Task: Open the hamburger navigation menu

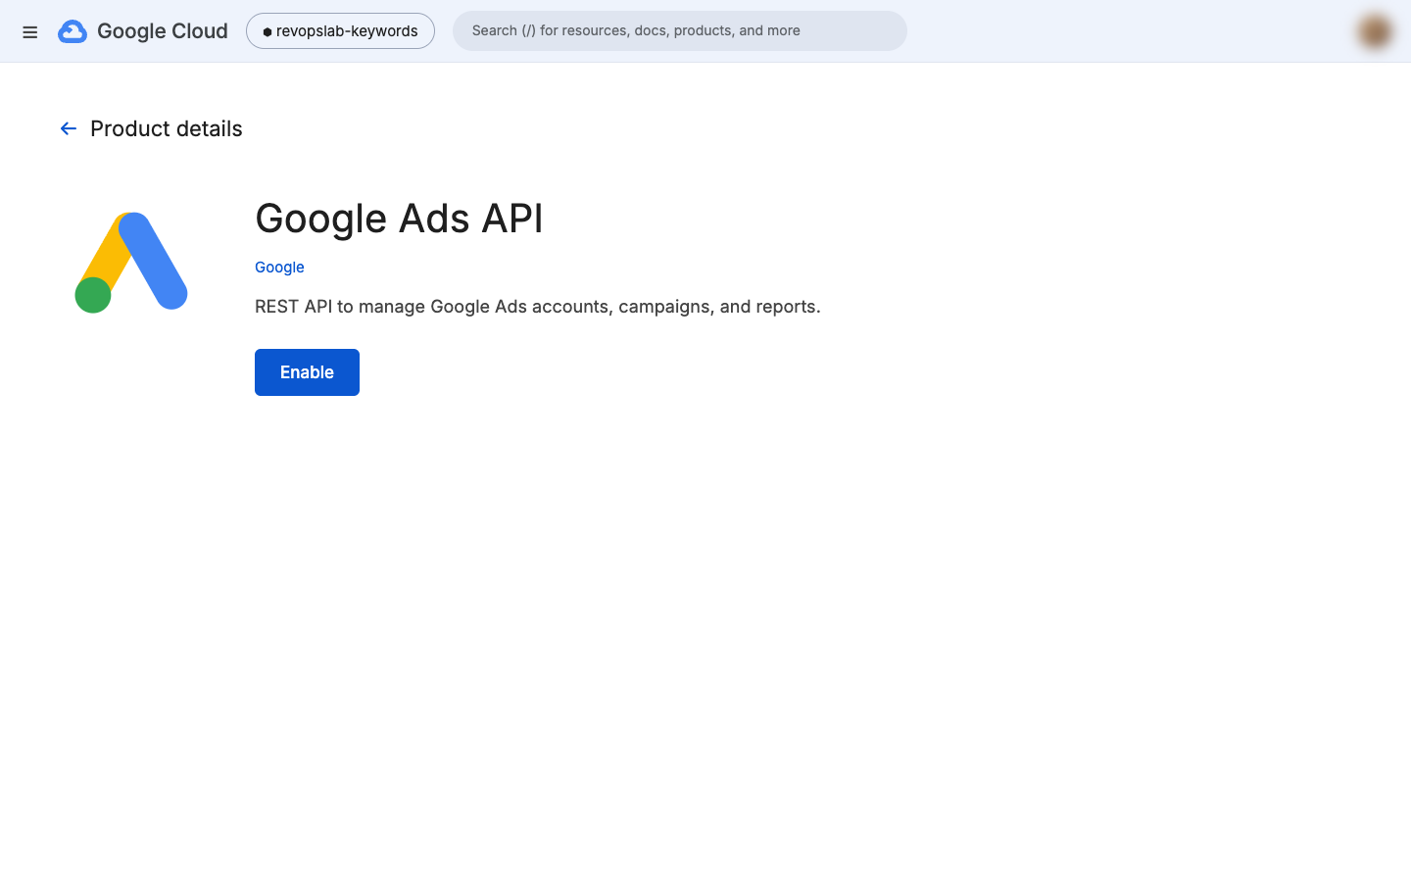Action: [x=30, y=32]
